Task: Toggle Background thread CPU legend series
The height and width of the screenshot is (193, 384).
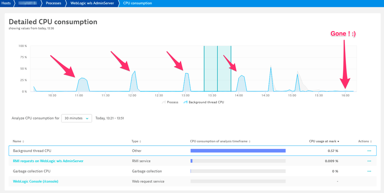Action: click(204, 102)
